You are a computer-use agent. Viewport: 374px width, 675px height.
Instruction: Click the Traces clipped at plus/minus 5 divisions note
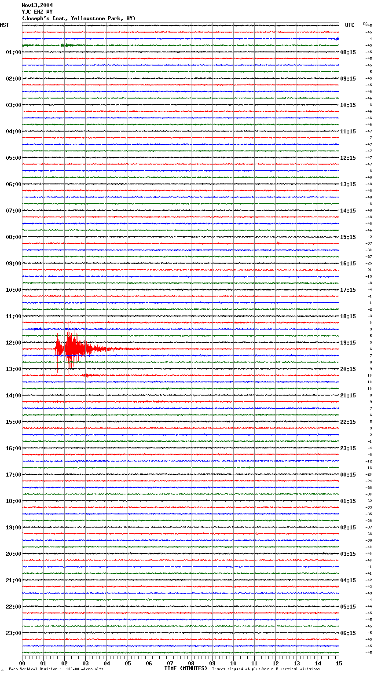tap(266, 669)
